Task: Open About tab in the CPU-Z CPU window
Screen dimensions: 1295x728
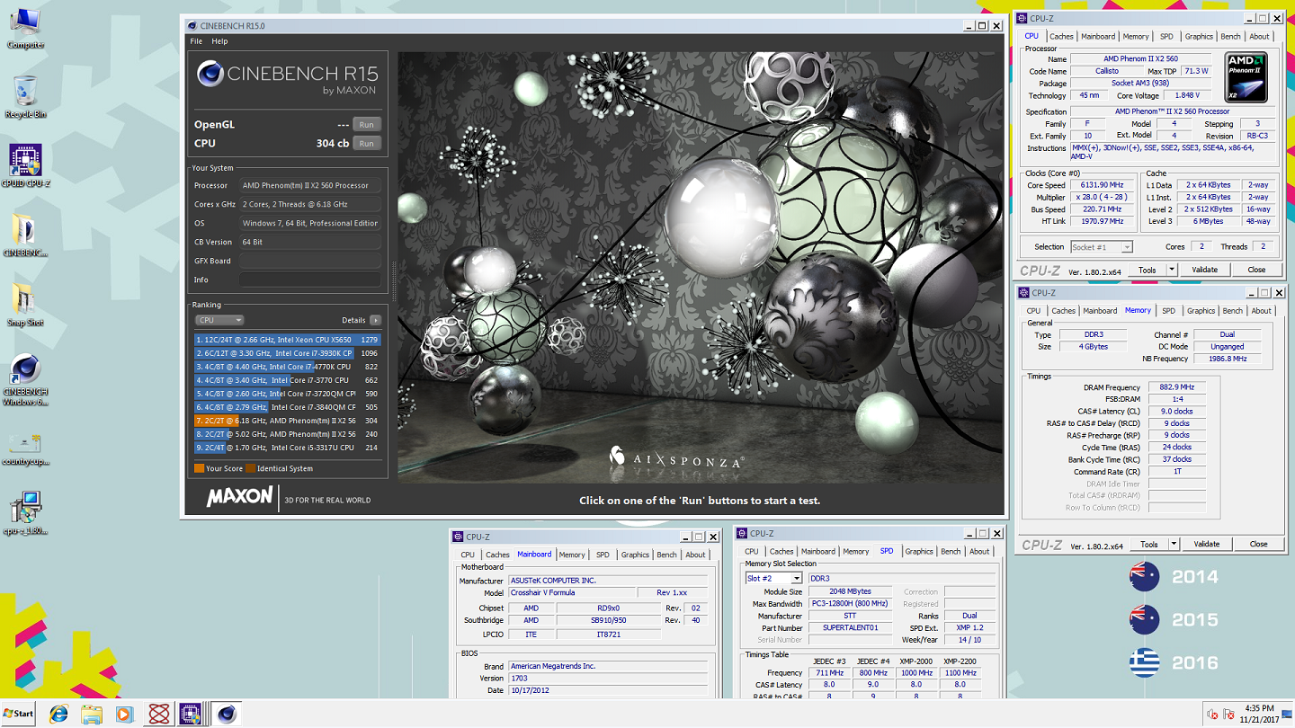Action: [x=1259, y=37]
